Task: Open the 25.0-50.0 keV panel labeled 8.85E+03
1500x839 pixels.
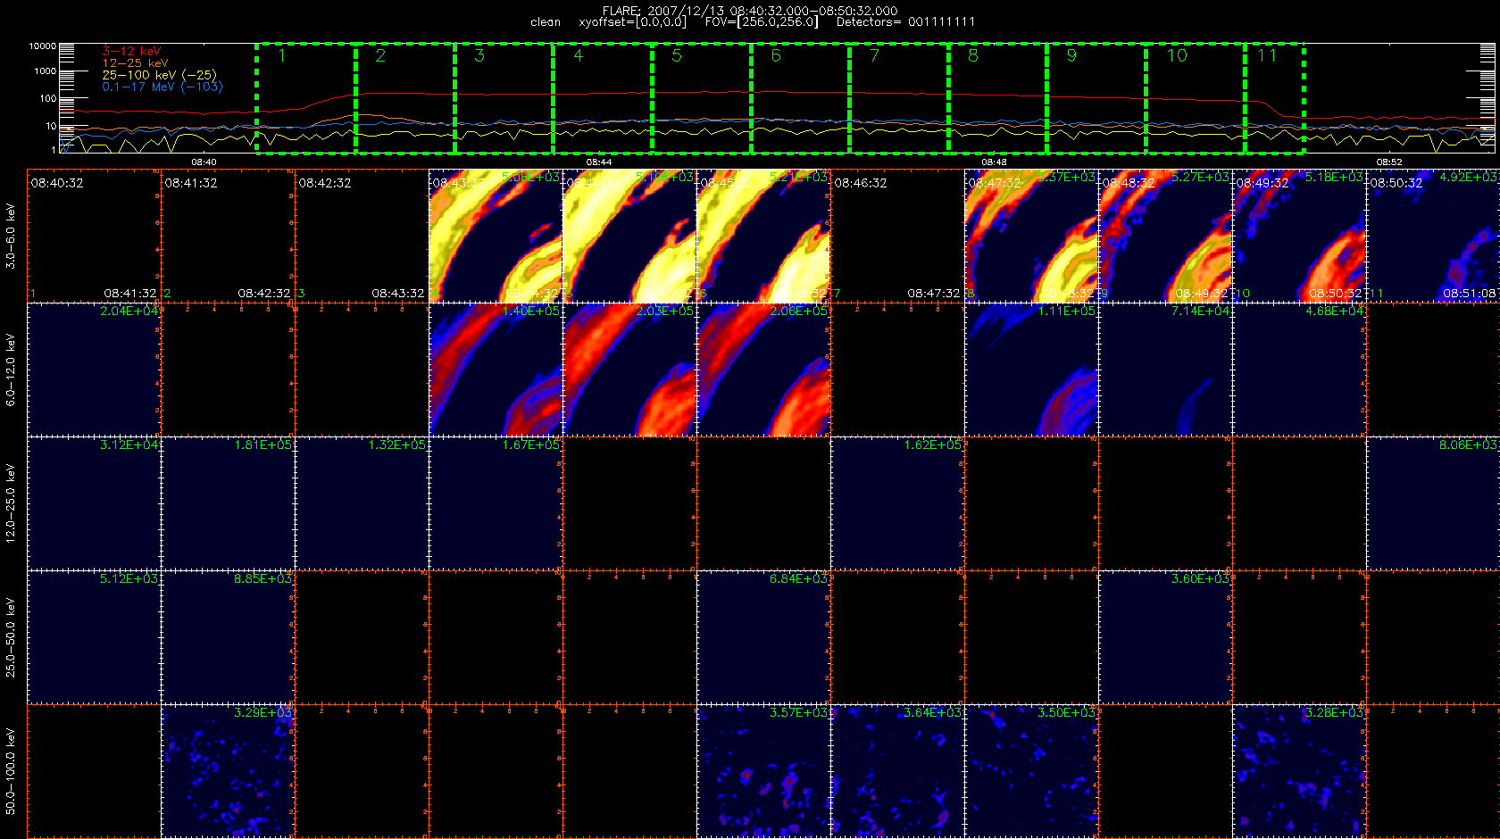Action: (x=228, y=637)
